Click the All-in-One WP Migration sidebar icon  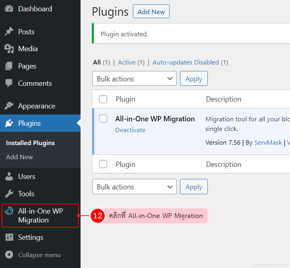click(x=9, y=211)
